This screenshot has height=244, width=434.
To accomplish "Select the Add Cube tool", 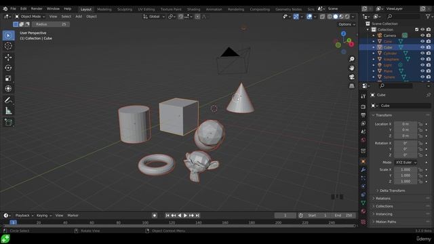I will pos(8,122).
